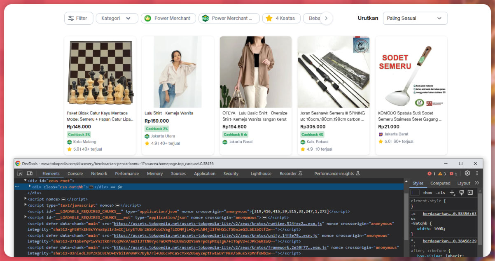Viewport: 495px width, 261px height.
Task: Click the star icon beside 5.0 | 60+ terjual
Action: [381, 142]
